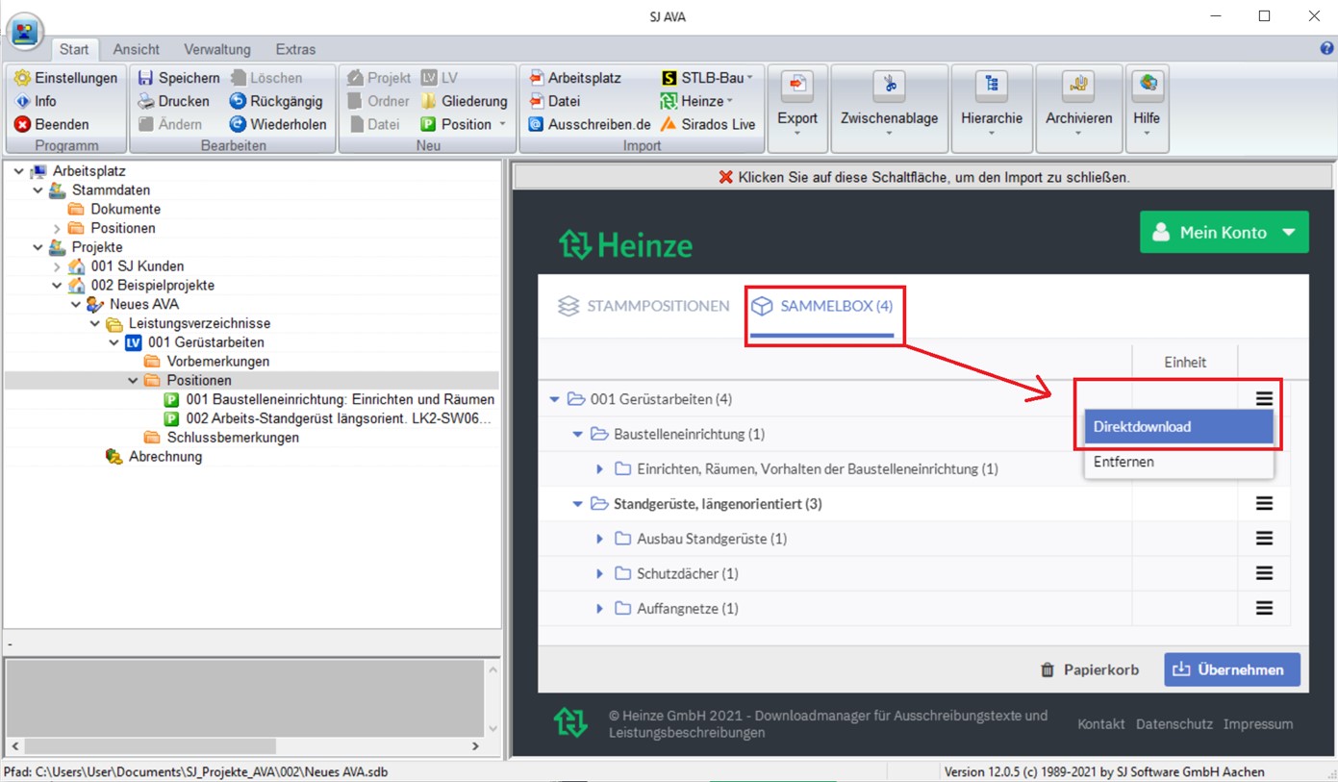Select position 002 Arbeits-Standgerüst in tree
1338x782 pixels.
340,418
